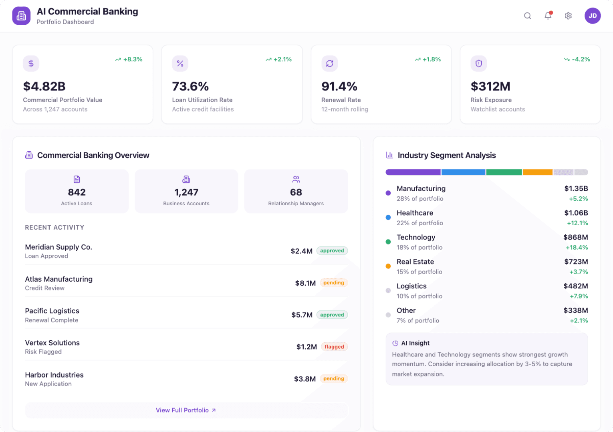Open search from the top bar
The height and width of the screenshot is (432, 613).
point(527,16)
